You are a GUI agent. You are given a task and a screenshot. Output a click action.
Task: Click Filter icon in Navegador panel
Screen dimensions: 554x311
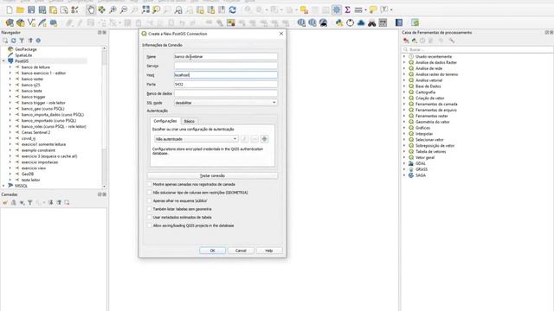point(22,41)
